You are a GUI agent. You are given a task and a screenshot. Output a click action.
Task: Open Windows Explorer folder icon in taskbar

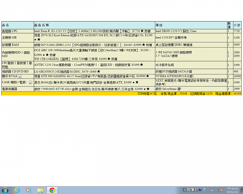click(40, 190)
